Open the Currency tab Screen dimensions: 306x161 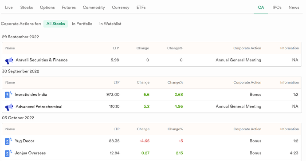pyautogui.click(x=121, y=8)
